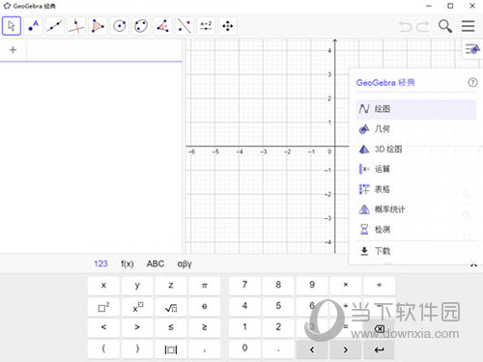Select the Slider tool in toolbar
This screenshot has height=362, width=483.
coord(206,26)
